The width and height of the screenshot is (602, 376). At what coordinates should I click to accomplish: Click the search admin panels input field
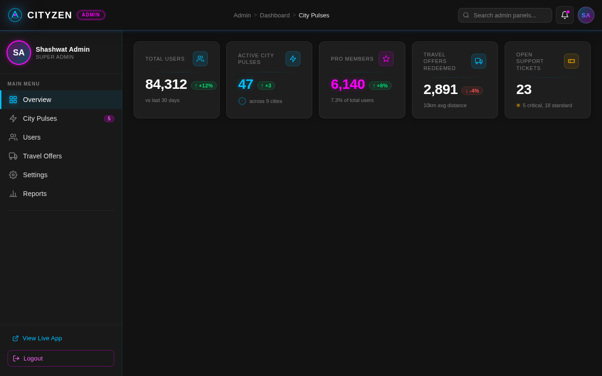click(505, 15)
